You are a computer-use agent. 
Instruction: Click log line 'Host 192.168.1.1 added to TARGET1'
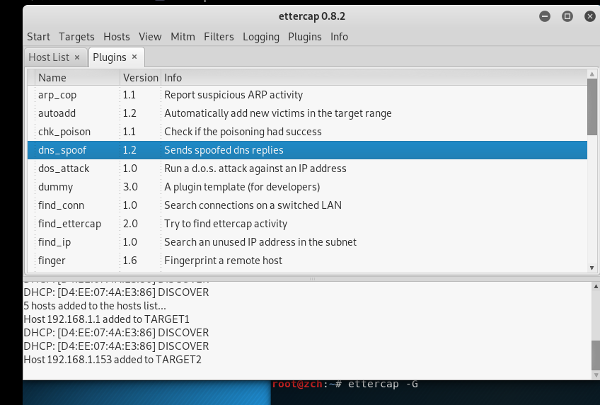click(106, 319)
